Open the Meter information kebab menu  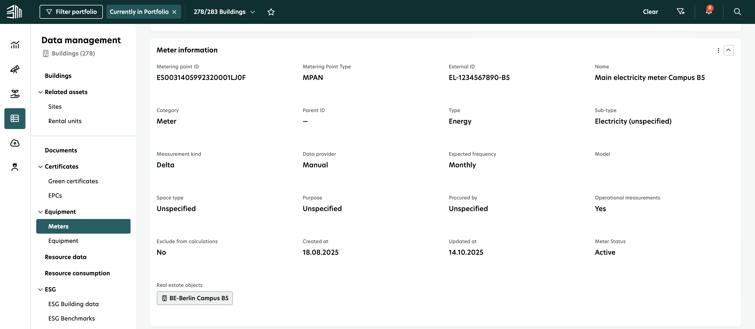tap(718, 50)
